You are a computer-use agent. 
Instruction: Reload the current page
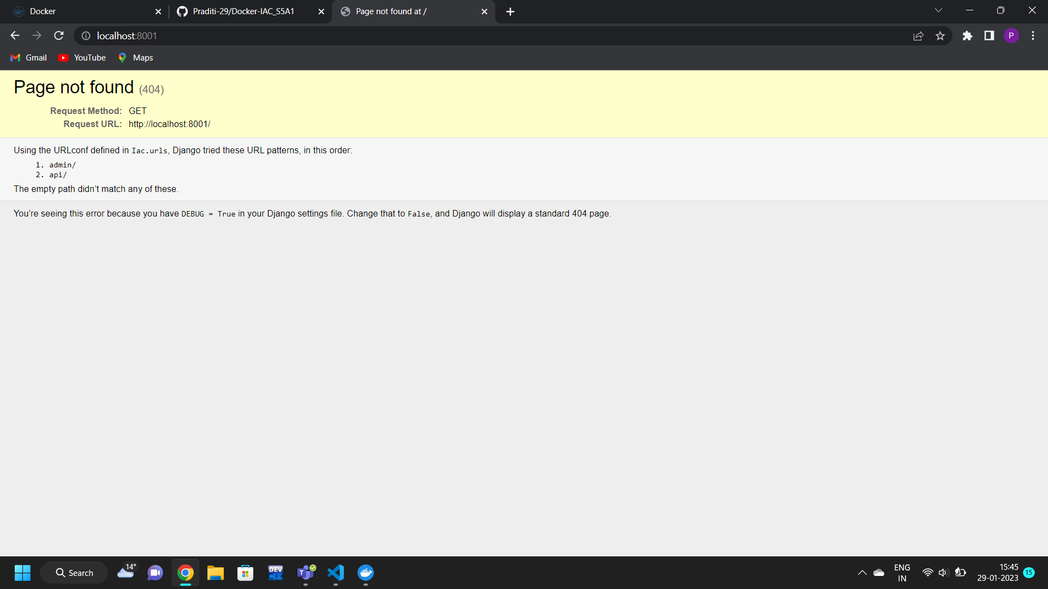click(x=59, y=36)
